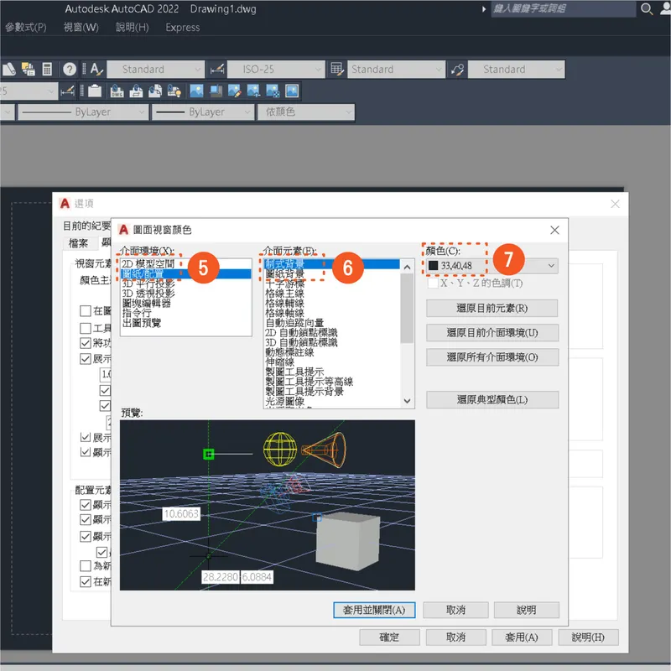Select 自動追蹤向量 in interface elements list
The image size is (671, 671).
coord(295,323)
